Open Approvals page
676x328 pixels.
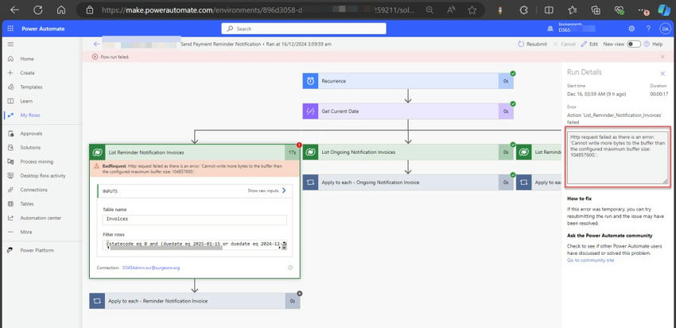31,133
